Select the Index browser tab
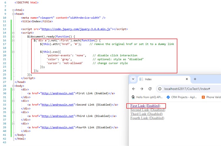This screenshot has width=221, height=146. tap(164, 79)
